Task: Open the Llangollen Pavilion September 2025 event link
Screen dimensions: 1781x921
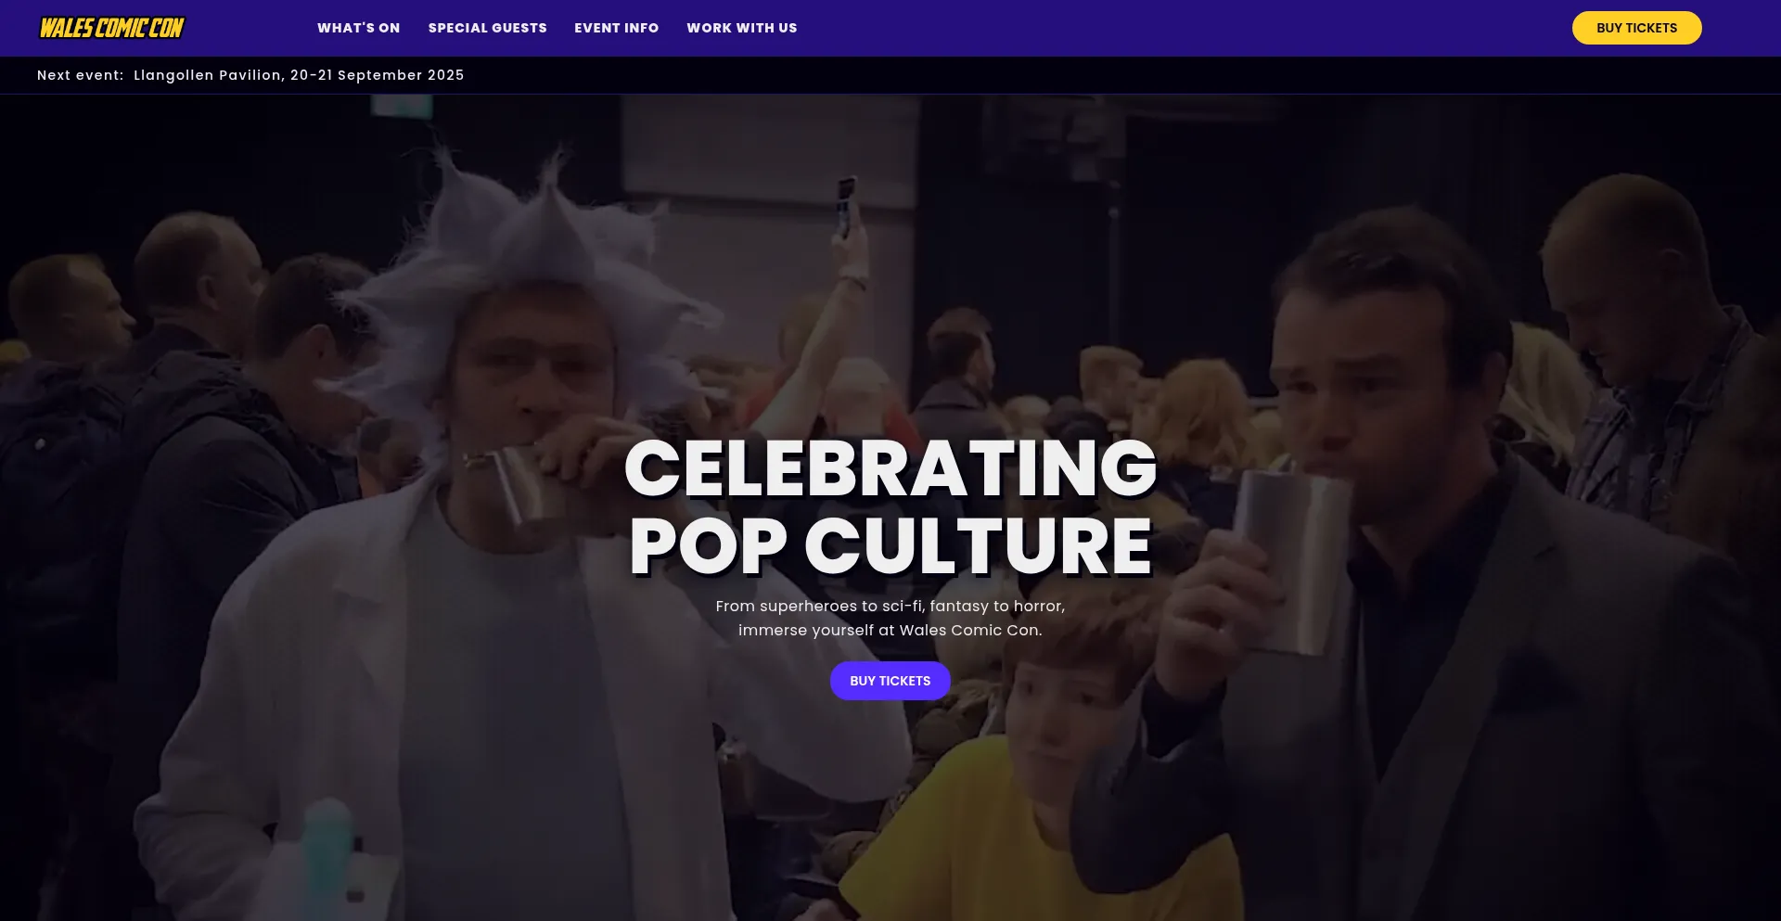Action: pyautogui.click(x=299, y=75)
